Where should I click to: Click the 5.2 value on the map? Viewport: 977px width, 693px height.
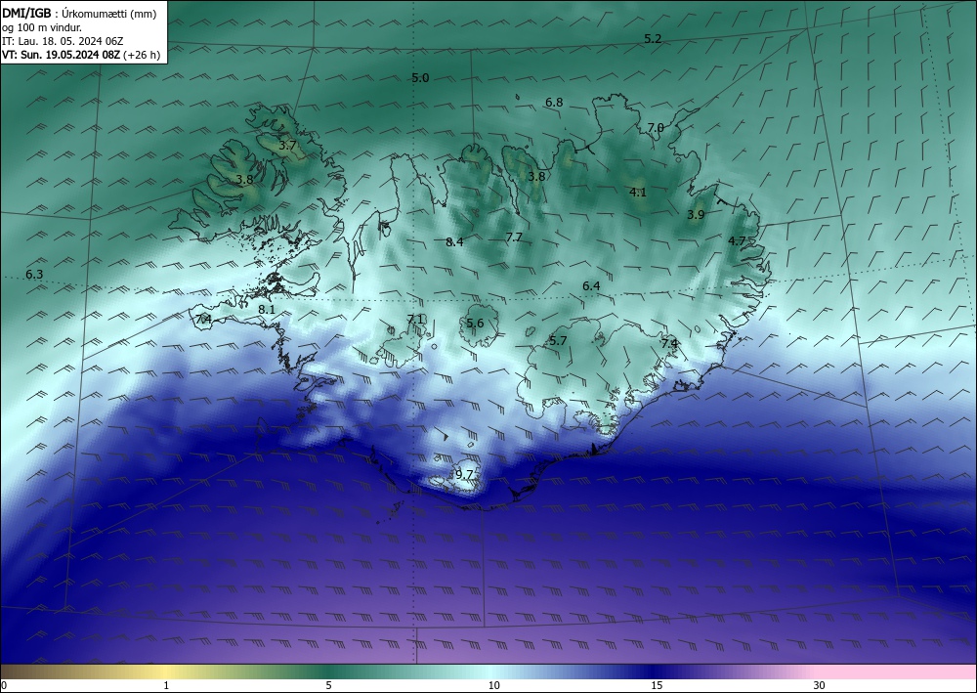tap(653, 39)
